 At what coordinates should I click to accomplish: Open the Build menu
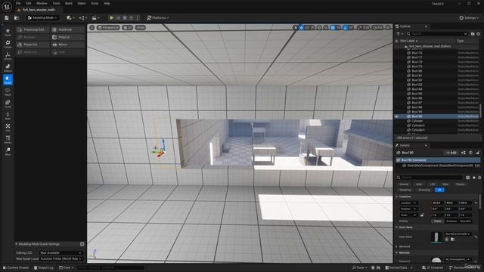tap(69, 3)
